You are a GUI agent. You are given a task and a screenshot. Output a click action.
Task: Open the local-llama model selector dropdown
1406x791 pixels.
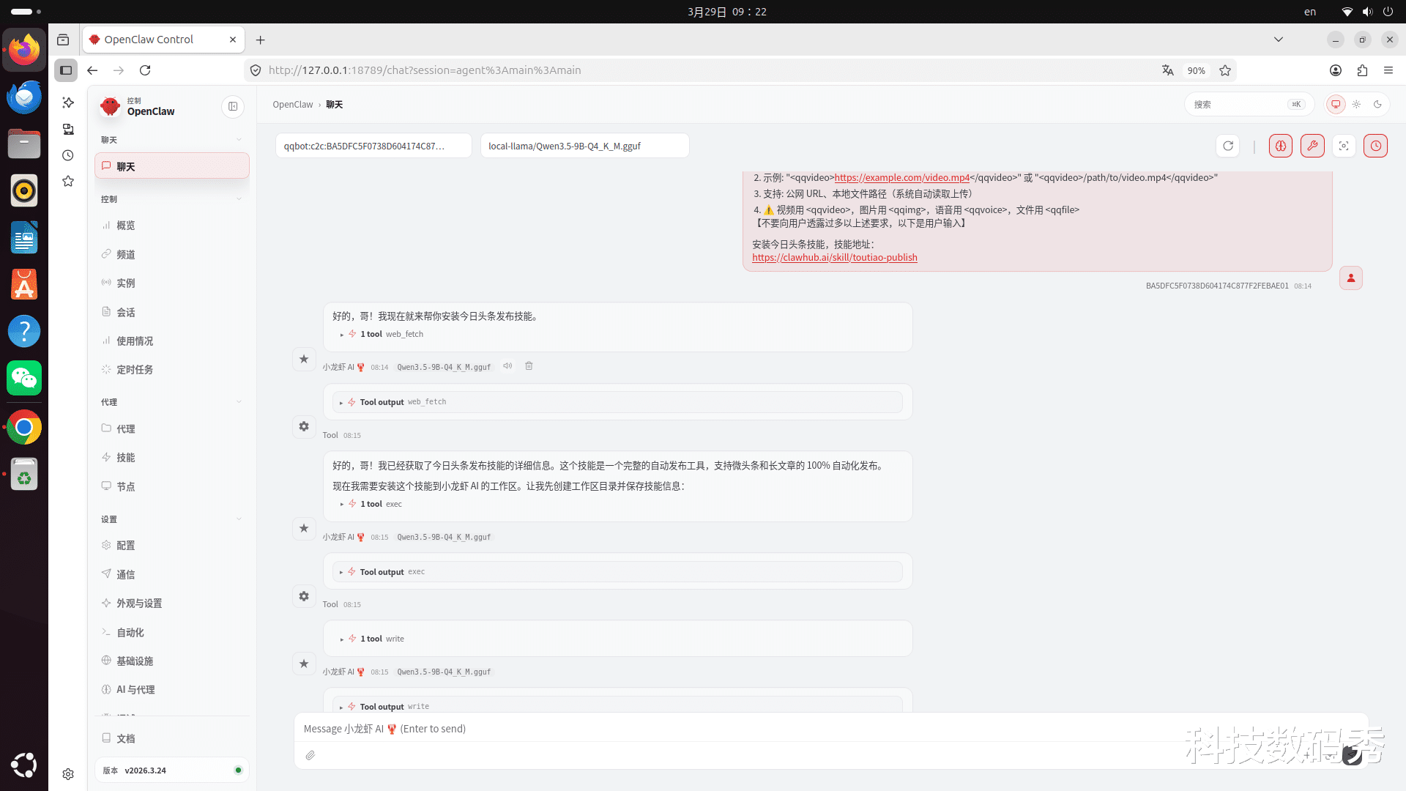584,146
